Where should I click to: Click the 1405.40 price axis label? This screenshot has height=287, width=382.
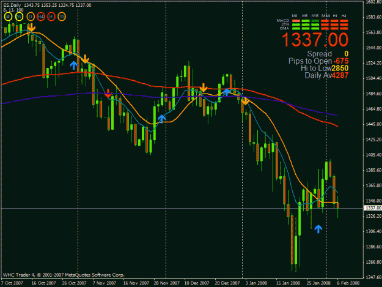(373, 155)
